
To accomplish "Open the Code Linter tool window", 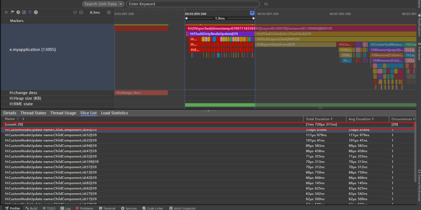I will (x=153, y=208).
